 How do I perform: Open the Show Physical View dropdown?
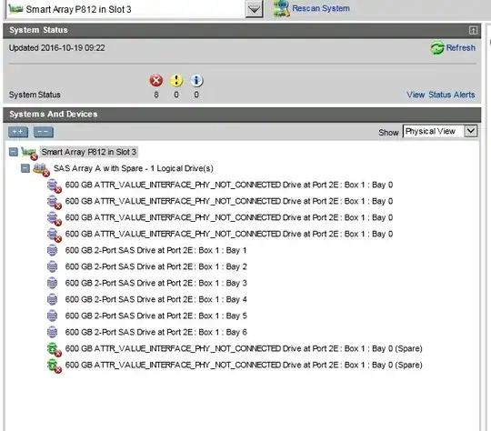(440, 131)
